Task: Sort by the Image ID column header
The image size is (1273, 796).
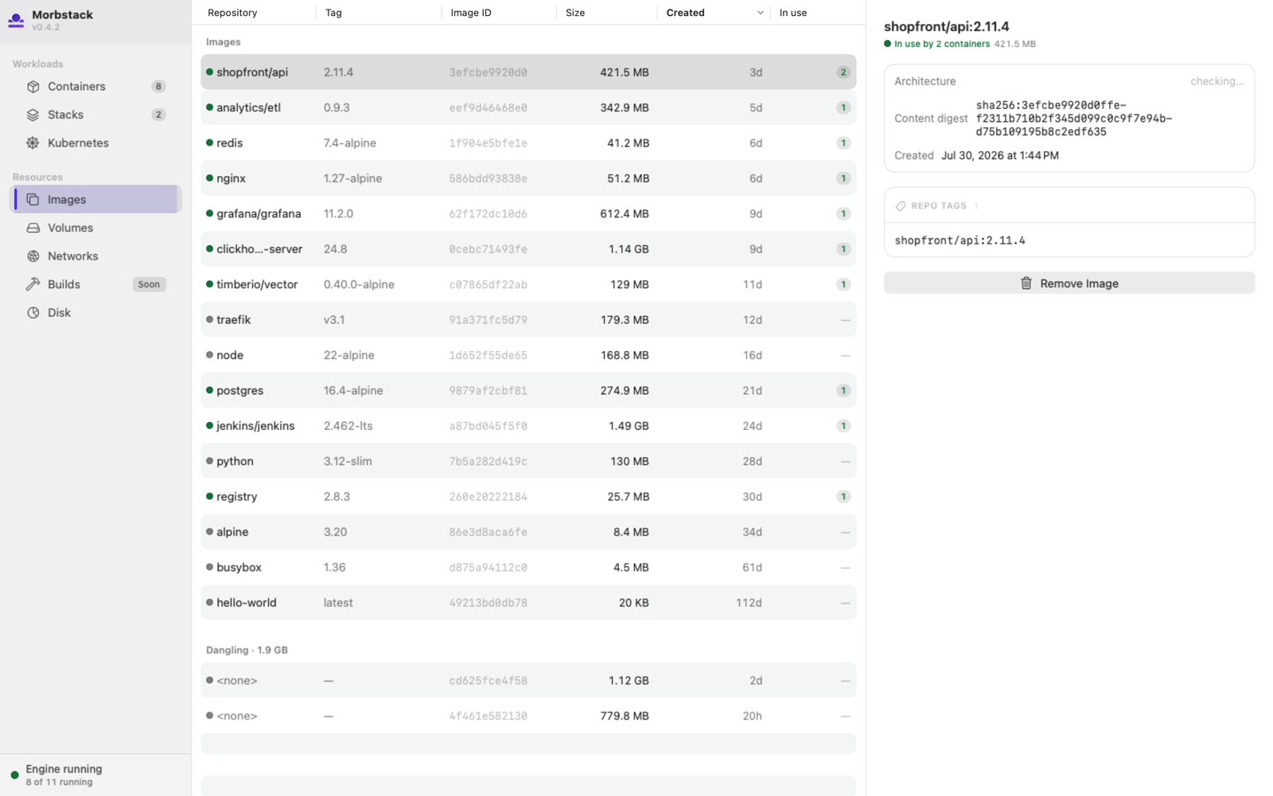Action: [471, 13]
